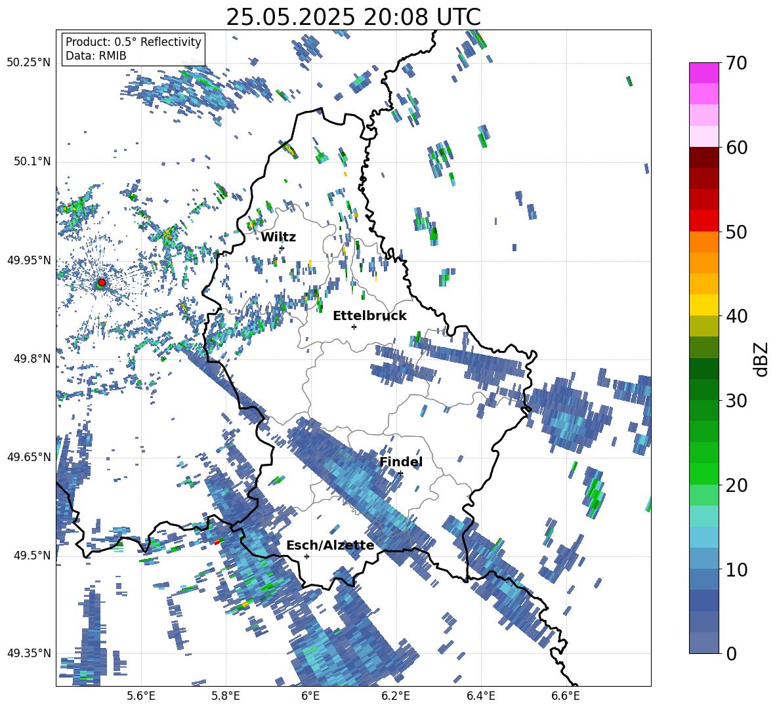Click the Esch/Alzette city label
777x709 pixels.
330,546
